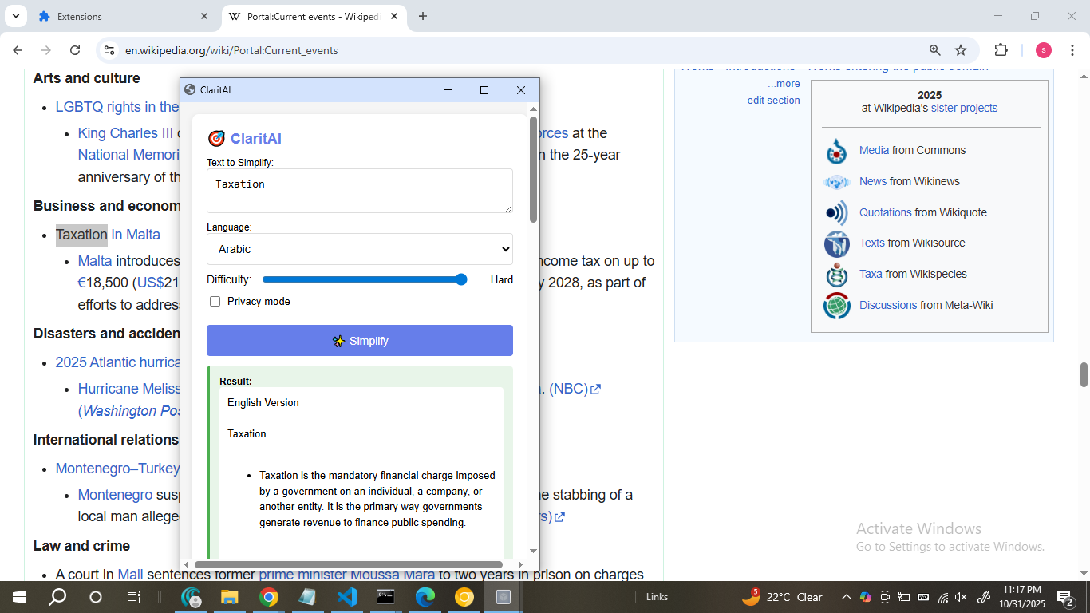Click the Simplify button

coord(360,341)
